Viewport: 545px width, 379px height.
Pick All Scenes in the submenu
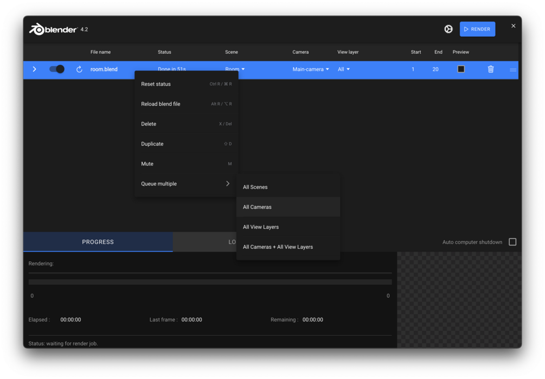288,187
